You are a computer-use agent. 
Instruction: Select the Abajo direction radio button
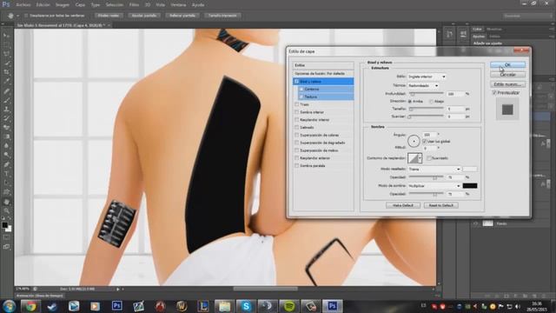(432, 102)
